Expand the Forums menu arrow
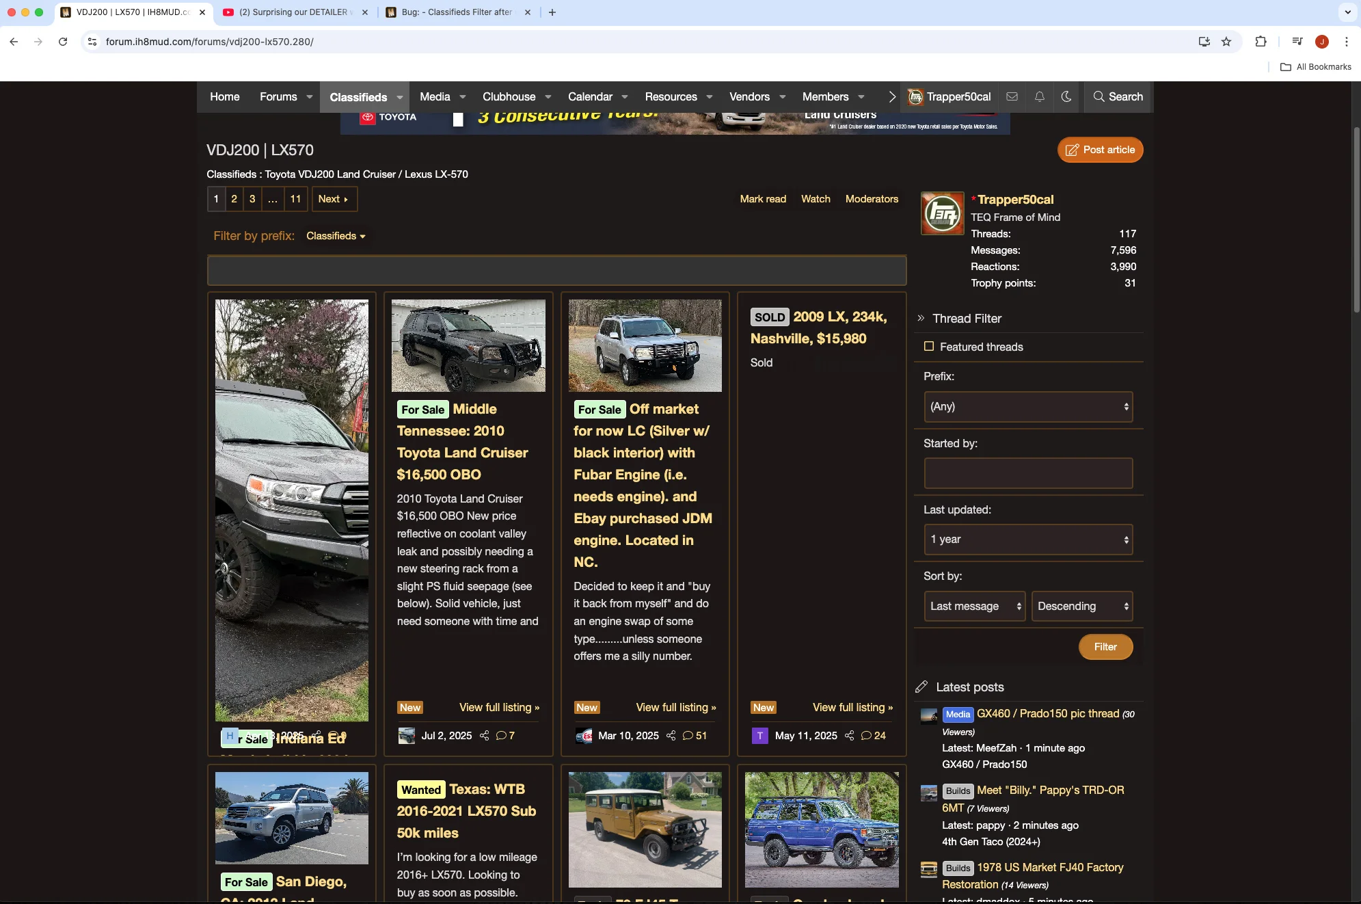Viewport: 1361px width, 904px height. pyautogui.click(x=309, y=97)
